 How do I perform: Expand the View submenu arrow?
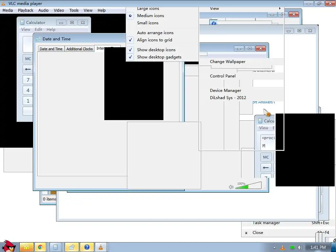click(280, 8)
